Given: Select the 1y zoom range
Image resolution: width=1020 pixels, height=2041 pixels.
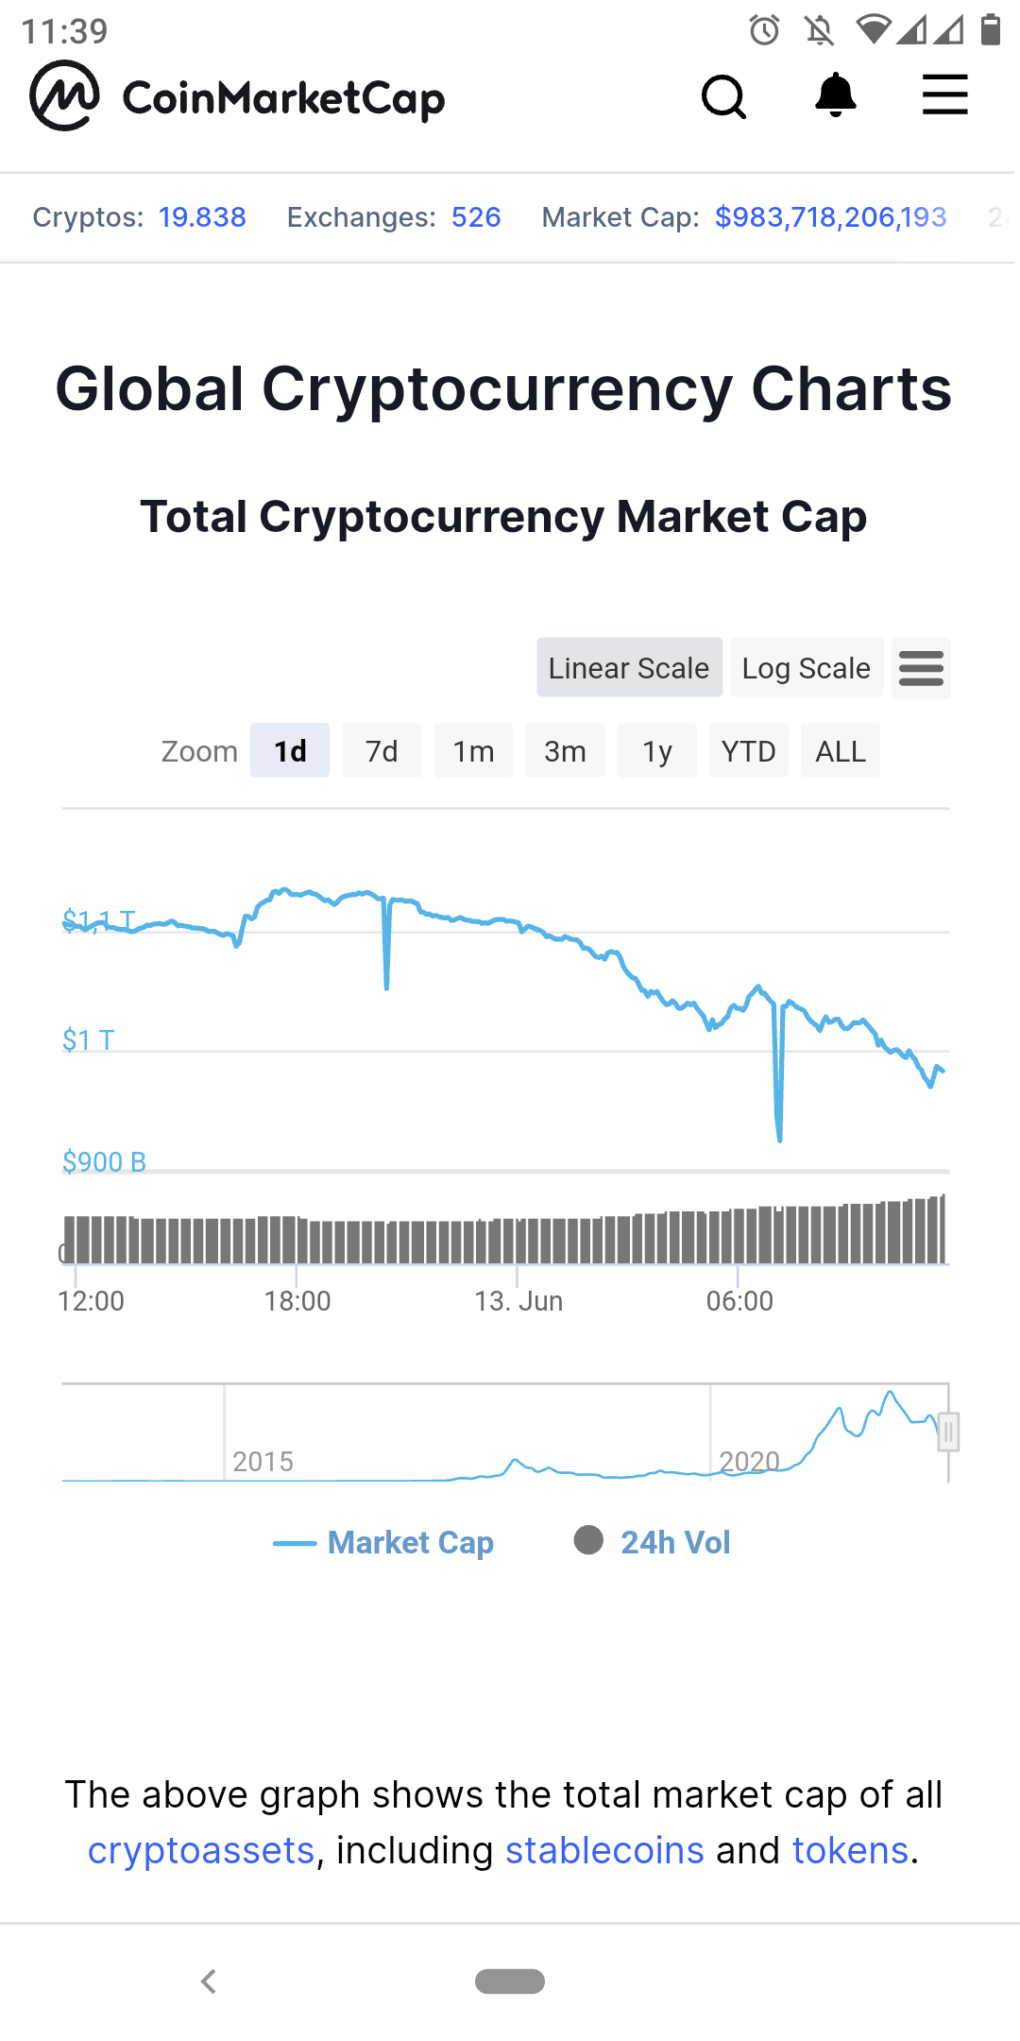Looking at the screenshot, I should pos(657,751).
